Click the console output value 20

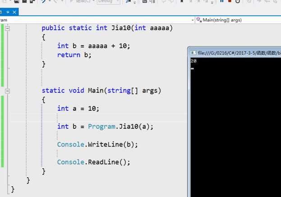[x=193, y=61]
